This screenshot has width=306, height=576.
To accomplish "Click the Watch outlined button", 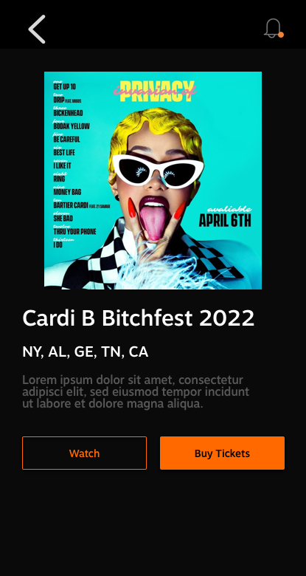I will (x=84, y=453).
